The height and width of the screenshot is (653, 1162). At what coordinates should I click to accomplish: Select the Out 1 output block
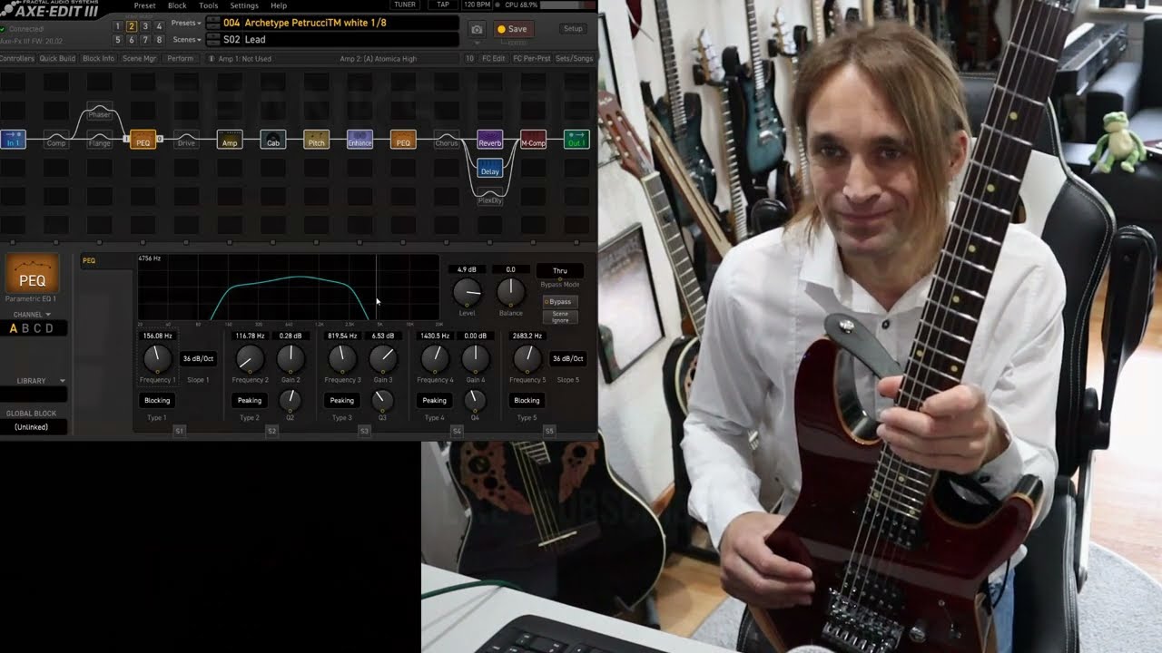[576, 140]
